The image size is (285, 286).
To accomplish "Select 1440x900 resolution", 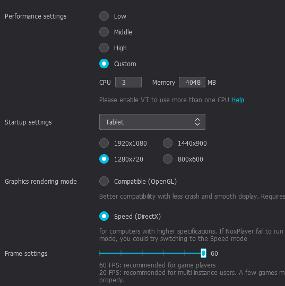I will tap(168, 143).
